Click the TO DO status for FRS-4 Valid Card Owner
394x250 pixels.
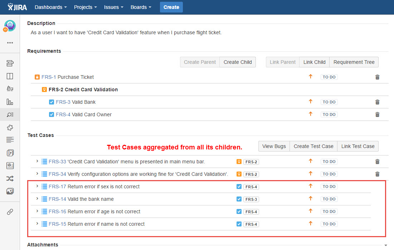329,114
